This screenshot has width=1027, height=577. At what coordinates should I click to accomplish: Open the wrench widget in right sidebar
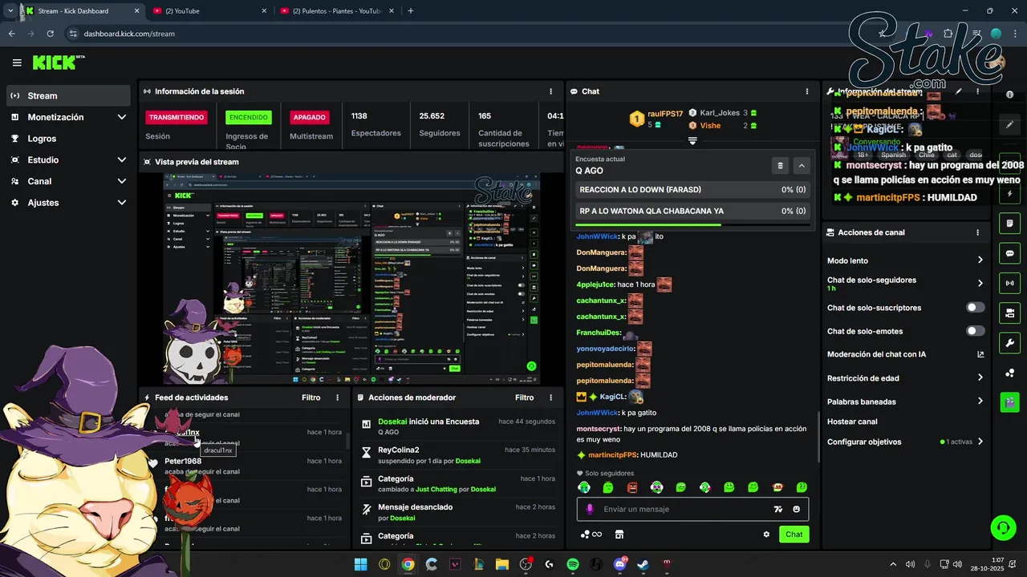pyautogui.click(x=1009, y=343)
